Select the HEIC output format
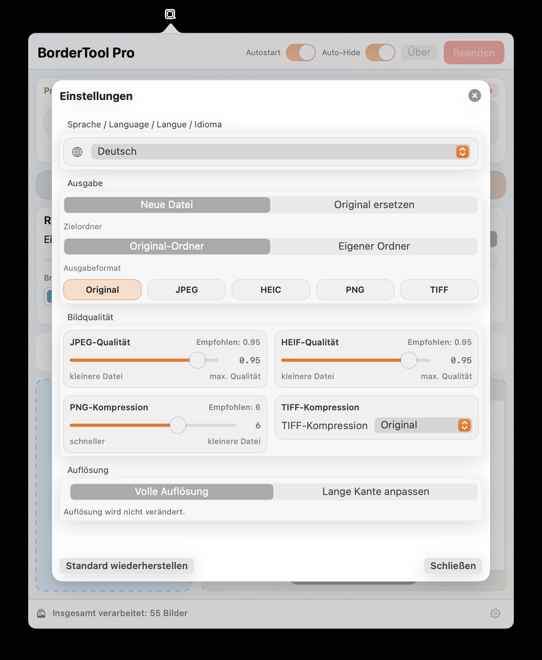Viewport: 542px width, 660px height. tap(271, 290)
